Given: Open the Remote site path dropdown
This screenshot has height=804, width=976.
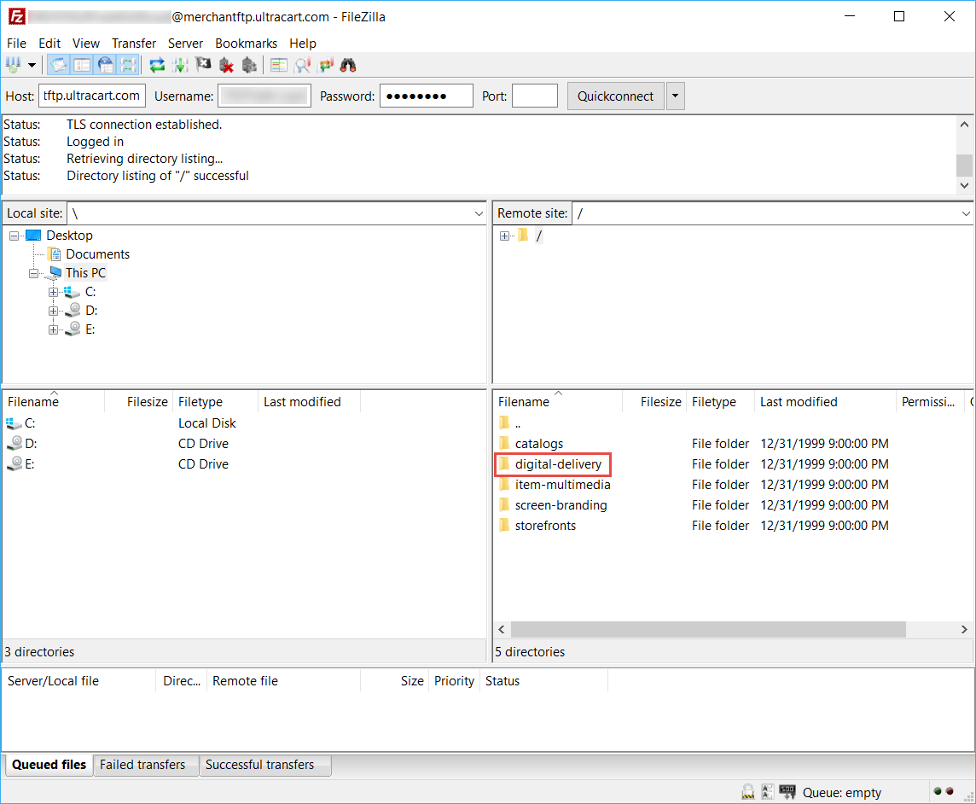Looking at the screenshot, I should (x=966, y=213).
